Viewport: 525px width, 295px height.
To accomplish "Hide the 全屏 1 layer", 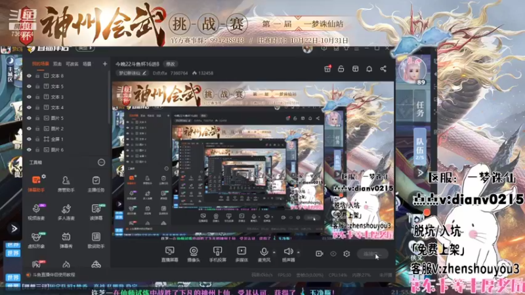I will [29, 139].
